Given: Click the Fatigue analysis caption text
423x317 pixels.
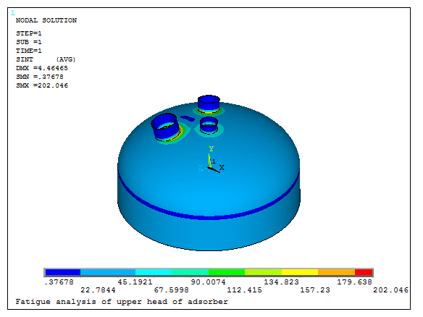Looking at the screenshot, I should pos(122,302).
